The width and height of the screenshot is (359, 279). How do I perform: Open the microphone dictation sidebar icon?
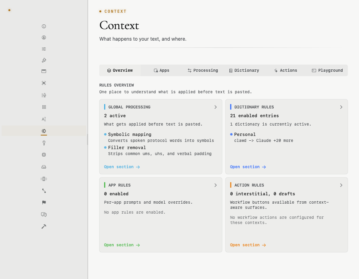coord(44,95)
